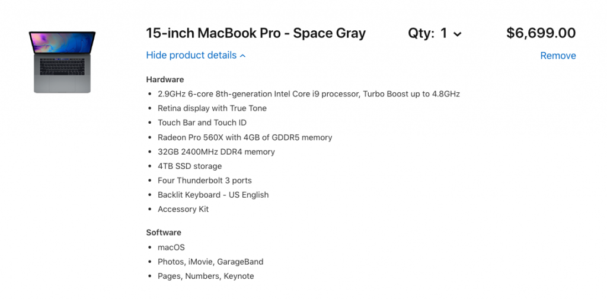Collapse details via Hide product details
607x299 pixels.
(196, 55)
